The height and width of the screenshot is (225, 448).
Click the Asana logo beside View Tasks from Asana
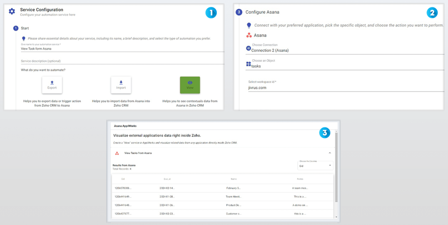pos(117,153)
